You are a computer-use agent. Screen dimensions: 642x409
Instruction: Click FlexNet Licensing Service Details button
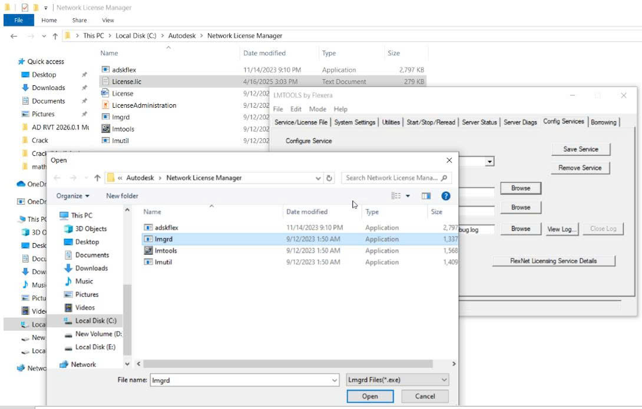tap(554, 261)
